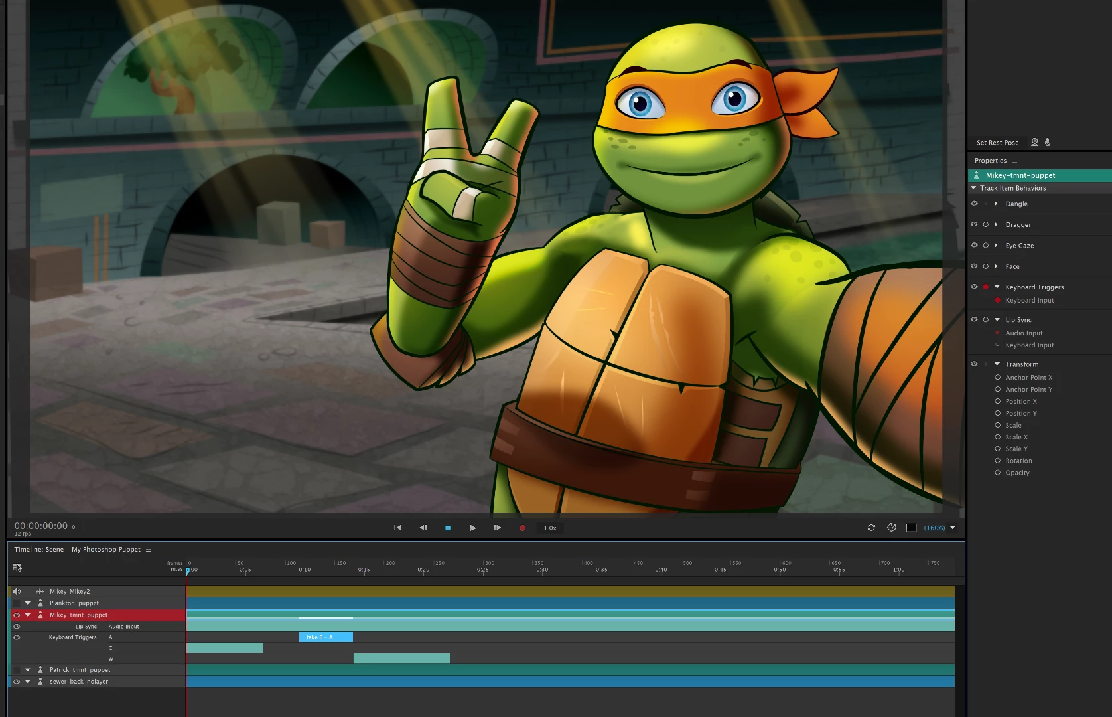This screenshot has height=717, width=1112.
Task: Expand the Face behavior
Action: (x=996, y=266)
